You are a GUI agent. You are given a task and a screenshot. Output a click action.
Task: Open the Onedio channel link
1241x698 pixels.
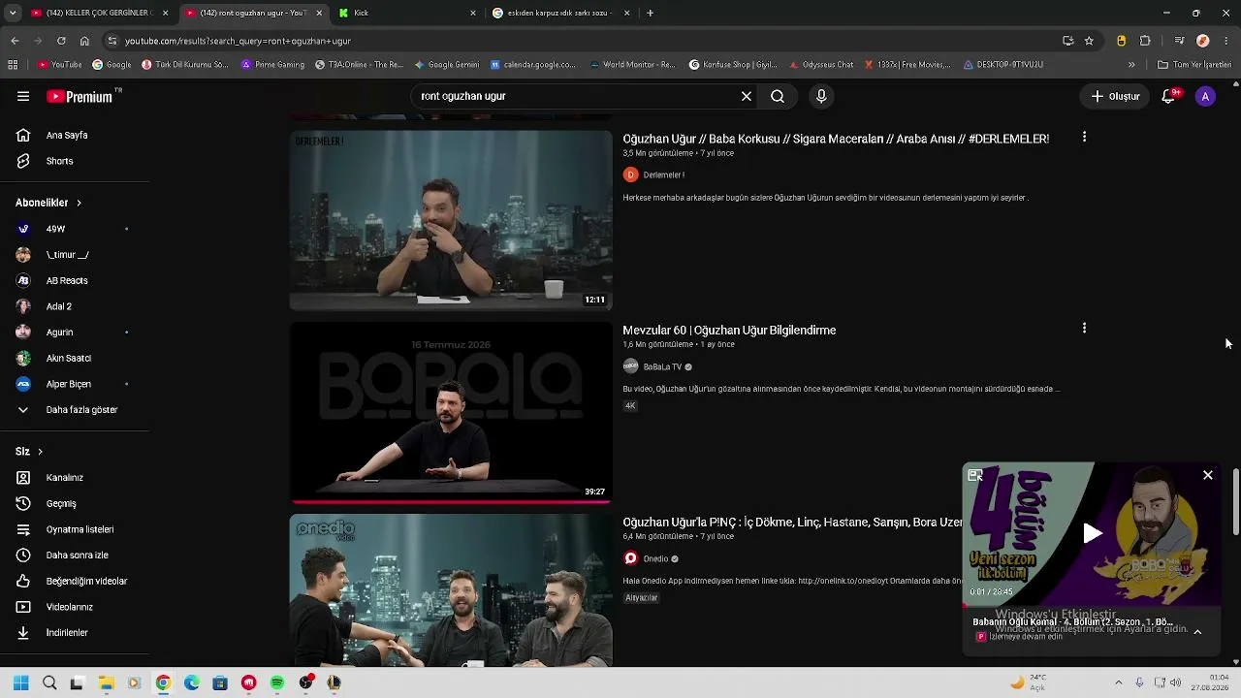[x=655, y=559]
